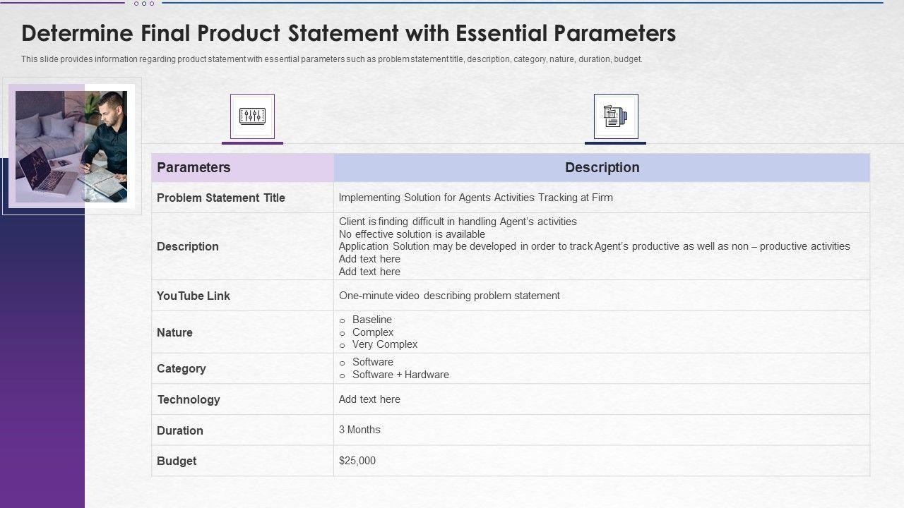Click the 3 Months duration value

pyautogui.click(x=359, y=430)
